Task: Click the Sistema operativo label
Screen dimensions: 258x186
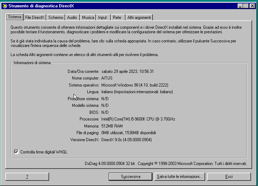Action: coord(84,85)
